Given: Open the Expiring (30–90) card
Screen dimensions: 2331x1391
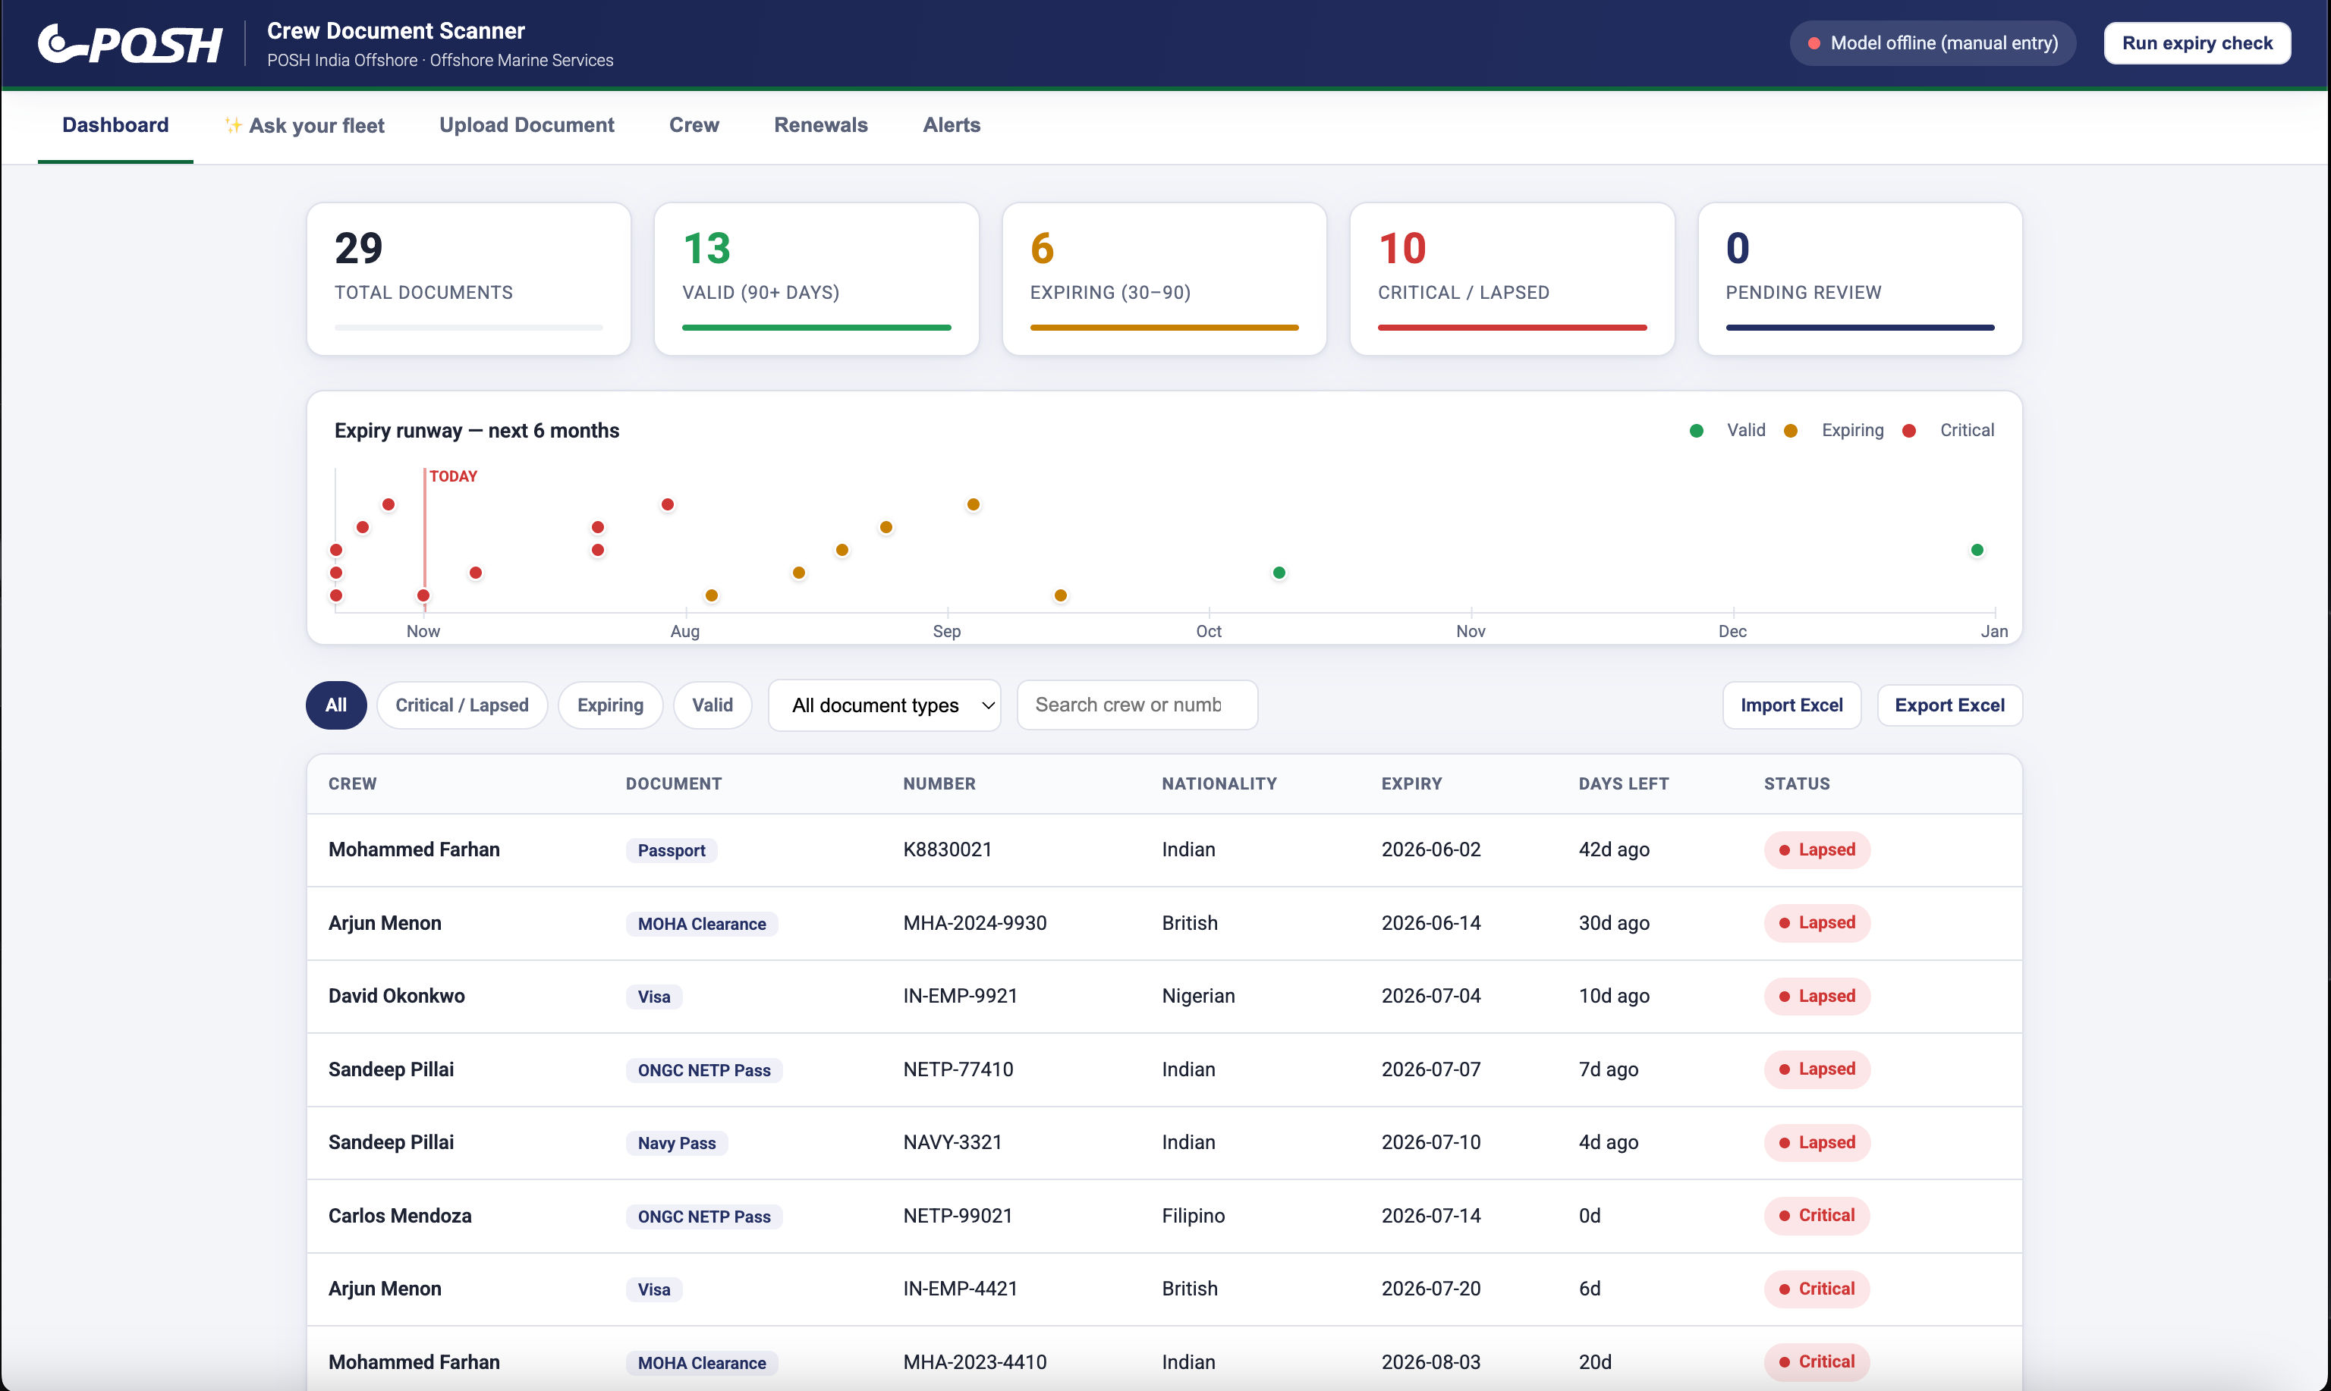Looking at the screenshot, I should tap(1165, 279).
